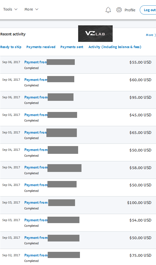Switch to the Payments sent filter
Viewport: 156px width, 265px height.
(72, 47)
